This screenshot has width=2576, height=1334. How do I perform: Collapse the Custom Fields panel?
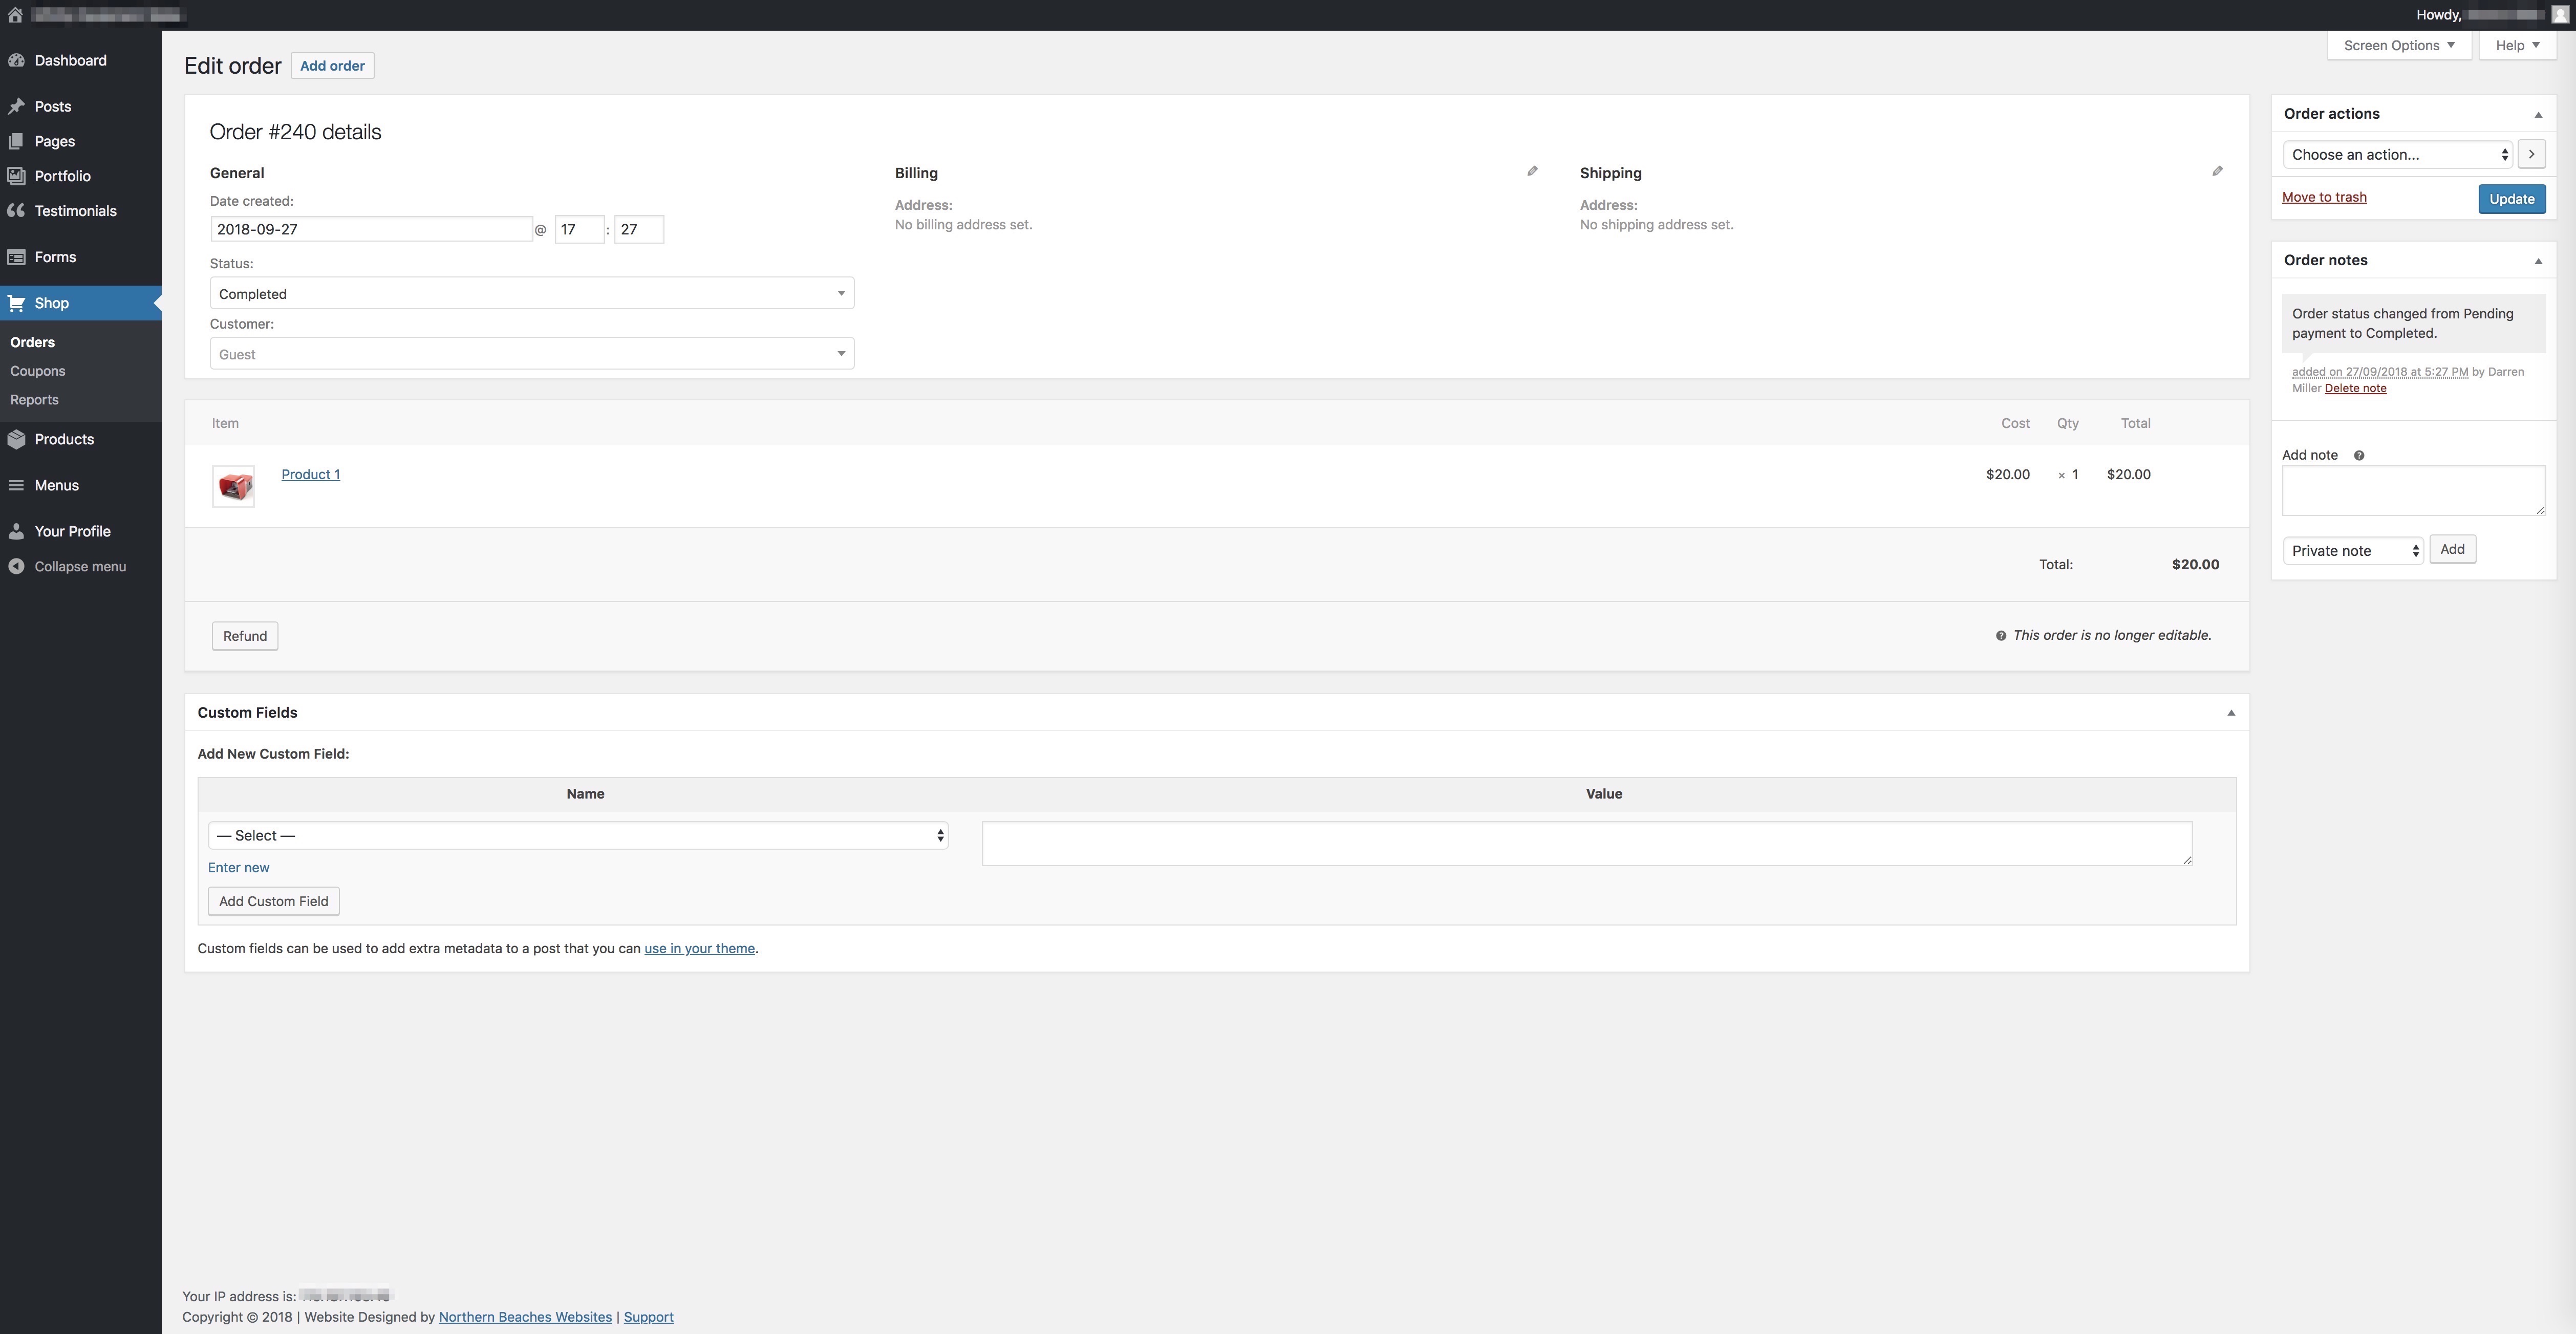point(2230,713)
